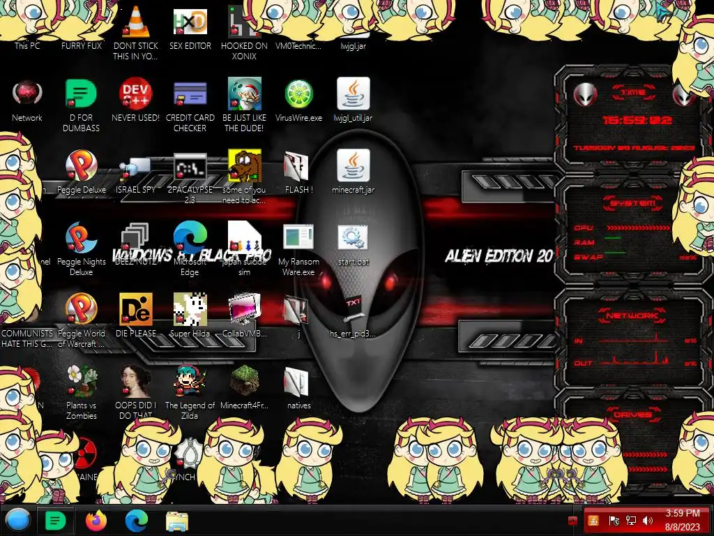This screenshot has height=536, width=714.
Task: Open the network tray icon
Action: tap(630, 521)
